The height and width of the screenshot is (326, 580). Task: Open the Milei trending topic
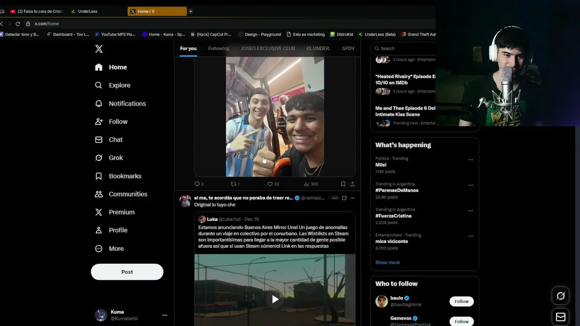pos(381,165)
